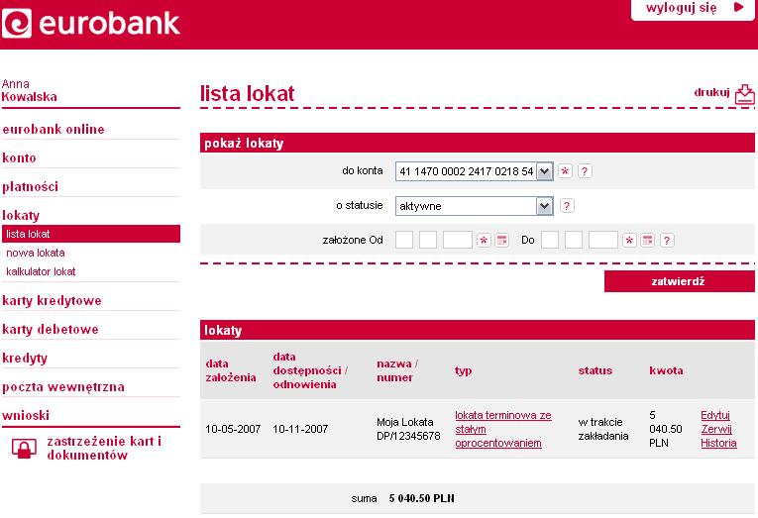Click asterisk icon after Do date fields
Image resolution: width=758 pixels, height=518 pixels.
(629, 240)
